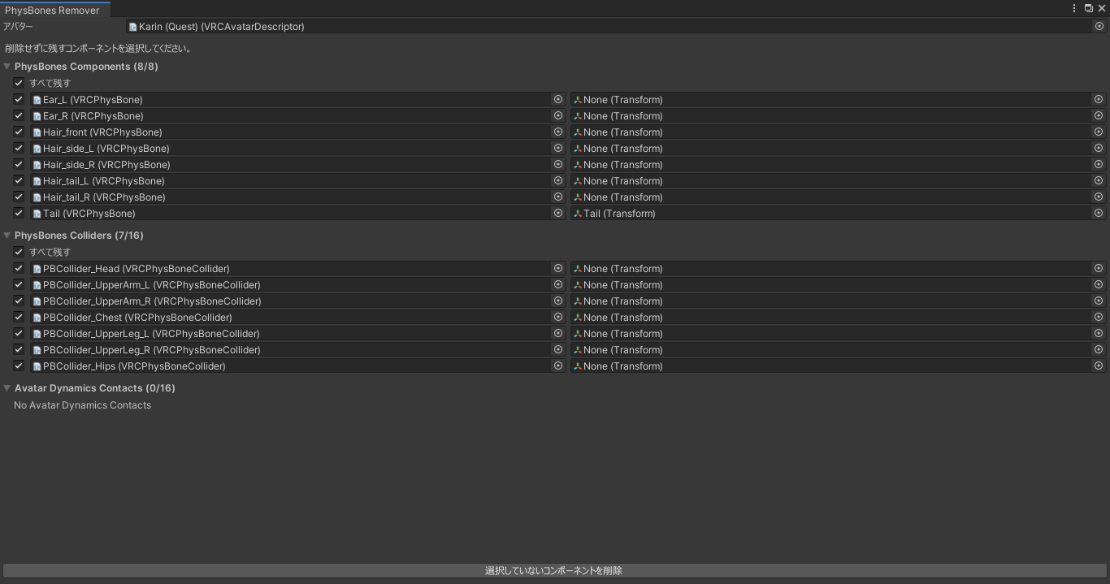Image resolution: width=1110 pixels, height=584 pixels.
Task: Open the window options kebab menu
Action: [x=1076, y=8]
